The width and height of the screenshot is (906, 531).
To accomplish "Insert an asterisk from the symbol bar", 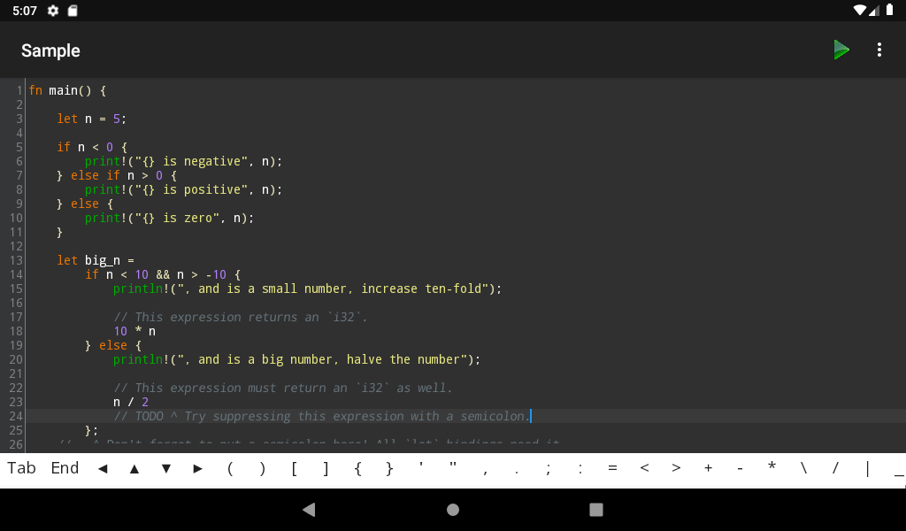I will tap(772, 467).
